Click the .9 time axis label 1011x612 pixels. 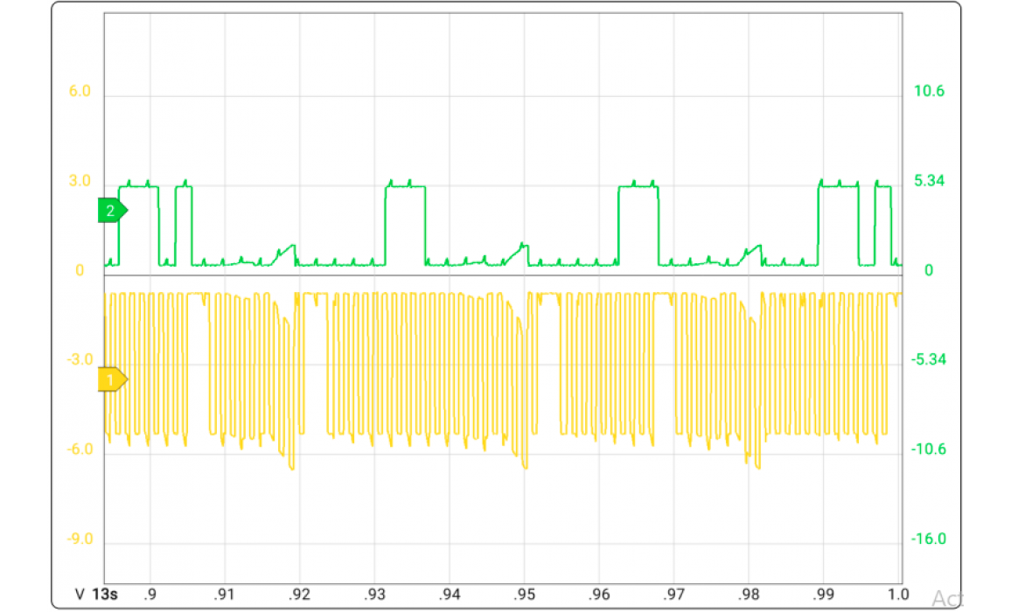[x=150, y=595]
